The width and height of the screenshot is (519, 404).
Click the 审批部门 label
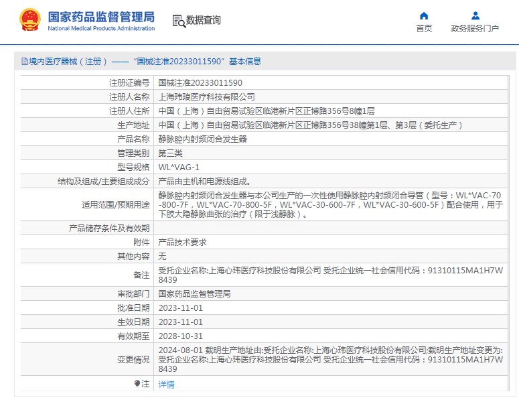pyautogui.click(x=133, y=293)
